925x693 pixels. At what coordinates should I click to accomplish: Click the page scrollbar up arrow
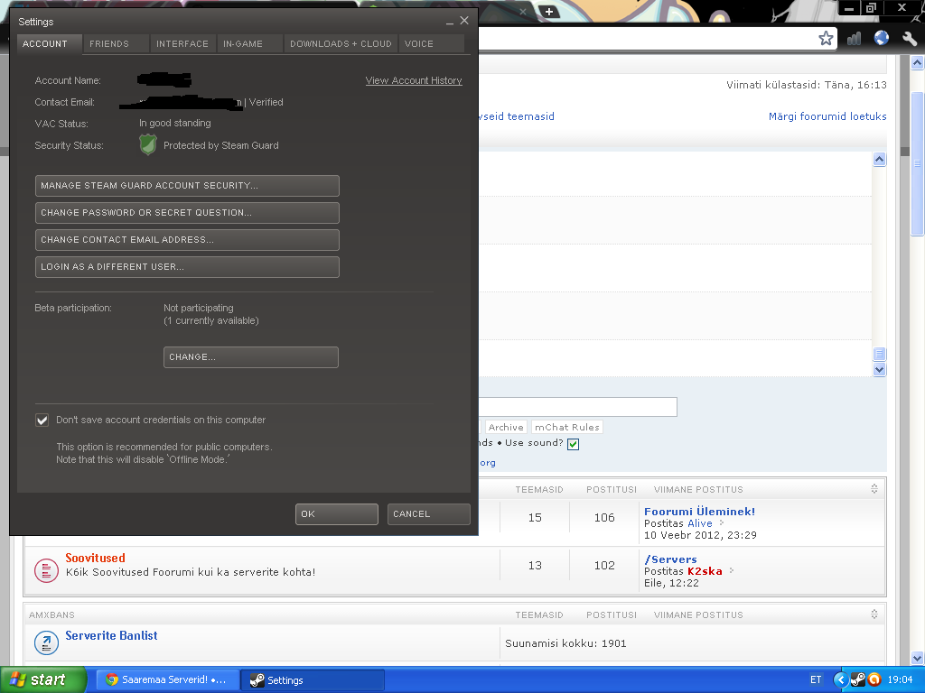(x=918, y=62)
